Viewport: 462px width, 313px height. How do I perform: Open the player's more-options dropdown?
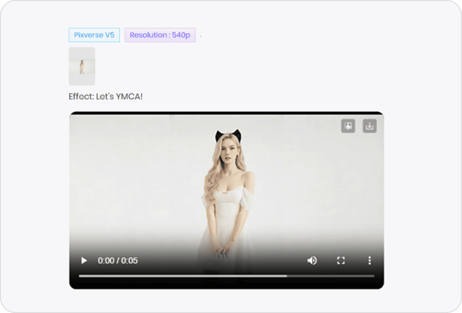(369, 260)
